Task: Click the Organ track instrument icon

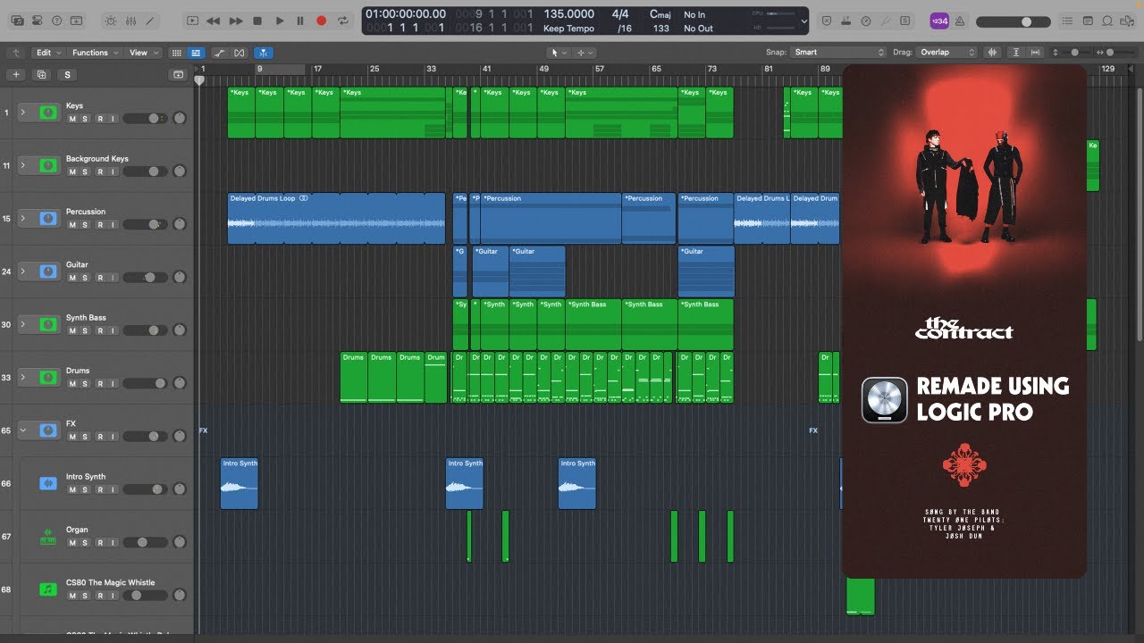Action: pyautogui.click(x=48, y=536)
